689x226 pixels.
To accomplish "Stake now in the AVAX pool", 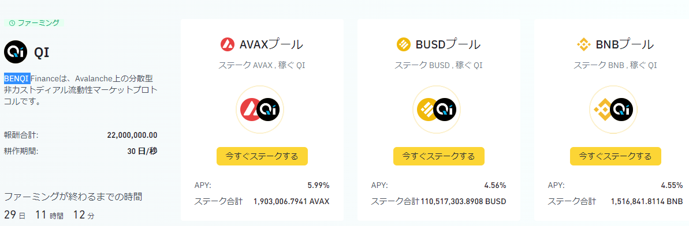I will tap(262, 156).
